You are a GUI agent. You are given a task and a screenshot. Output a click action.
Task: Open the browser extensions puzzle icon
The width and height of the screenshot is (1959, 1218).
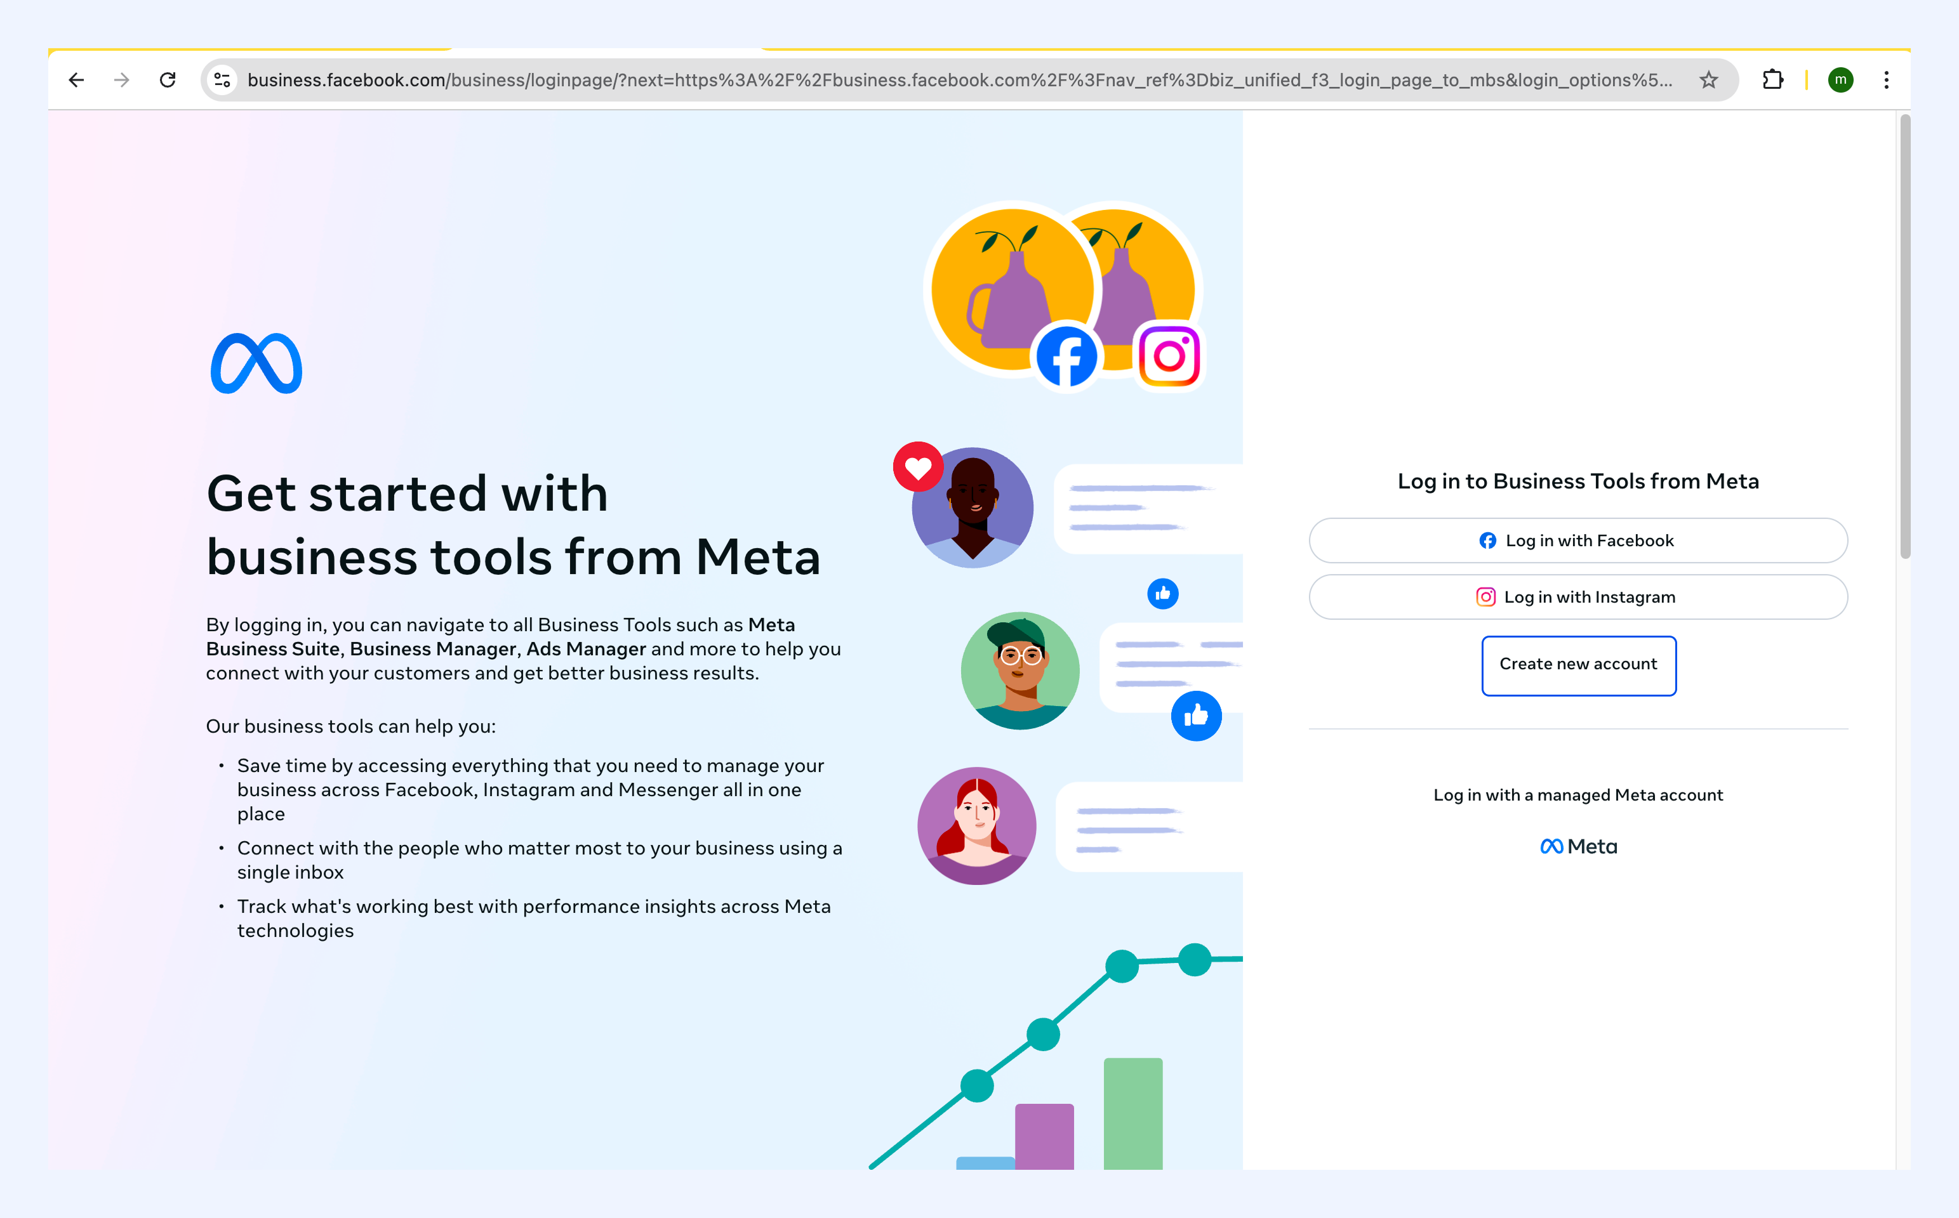tap(1772, 80)
